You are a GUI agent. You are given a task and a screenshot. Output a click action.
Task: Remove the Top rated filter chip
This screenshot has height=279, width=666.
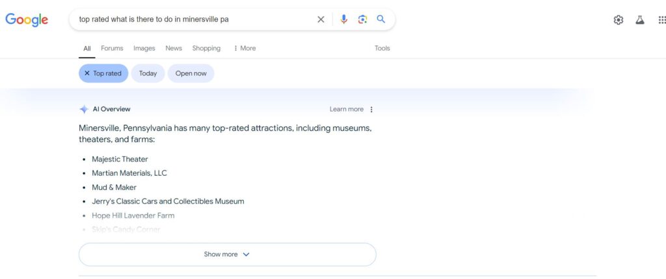click(x=103, y=73)
